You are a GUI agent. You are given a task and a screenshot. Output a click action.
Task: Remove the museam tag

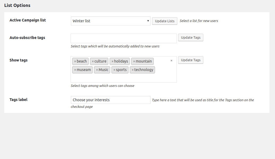pyautogui.click(x=75, y=70)
